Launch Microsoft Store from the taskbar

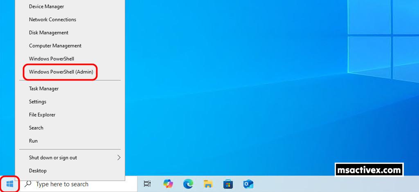click(228, 184)
